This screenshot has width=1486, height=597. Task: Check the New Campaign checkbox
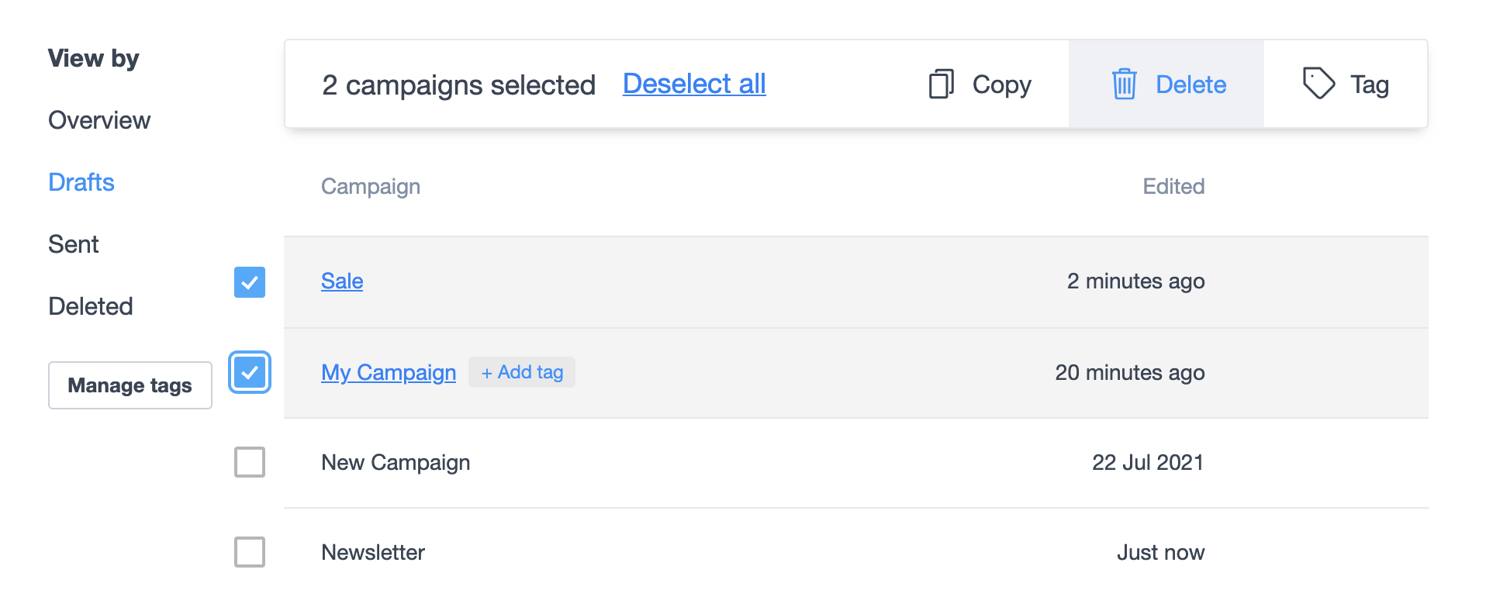(249, 462)
